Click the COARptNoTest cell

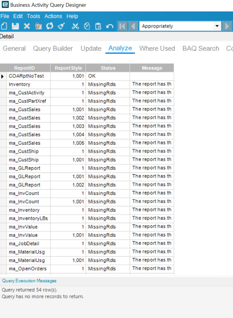coord(29,76)
